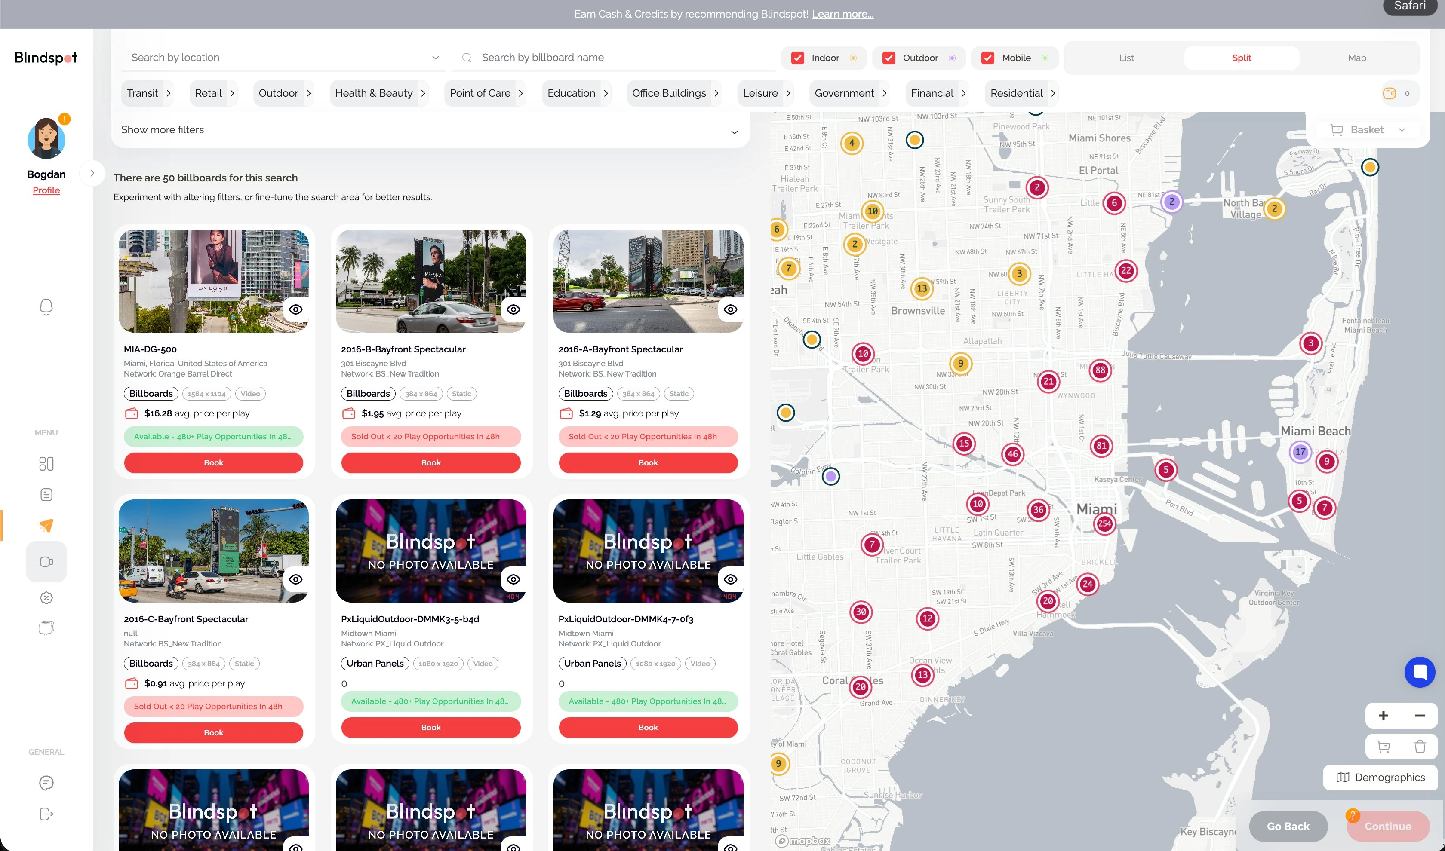
Task: Open the Financial category filter
Action: point(938,93)
